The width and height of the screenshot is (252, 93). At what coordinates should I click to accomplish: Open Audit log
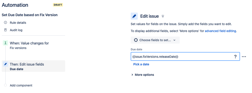[x=16, y=30]
